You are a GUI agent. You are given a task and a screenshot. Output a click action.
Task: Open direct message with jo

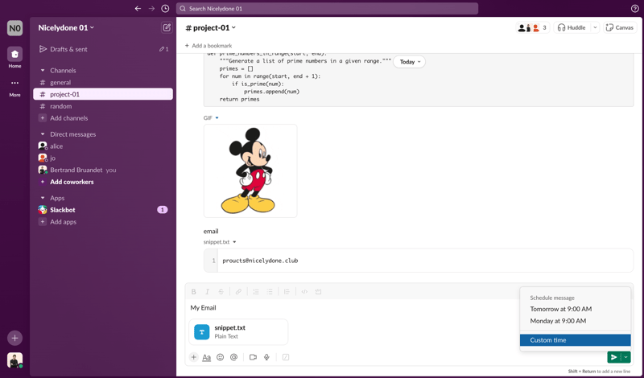point(103,158)
